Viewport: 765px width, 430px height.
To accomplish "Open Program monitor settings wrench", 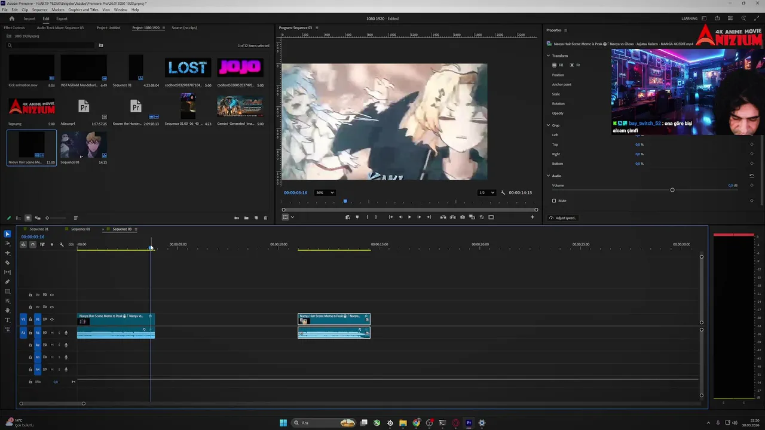I will [x=503, y=192].
